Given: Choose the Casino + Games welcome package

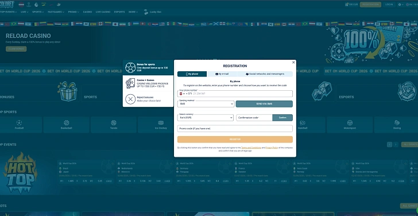Looking at the screenshot, I should (148, 83).
